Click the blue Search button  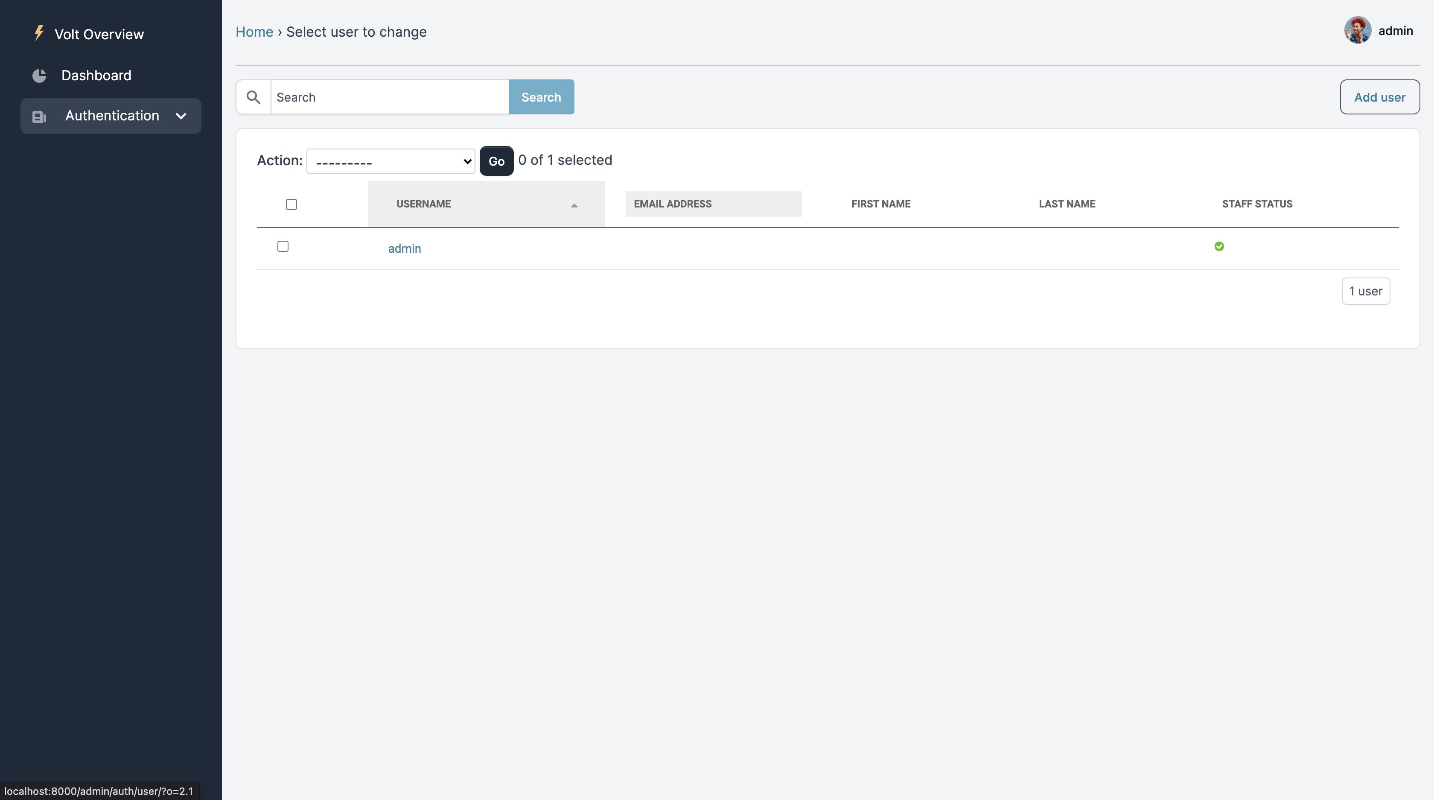tap(541, 97)
